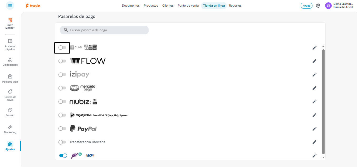This screenshot has height=167, width=357.
Task: Enable the izipay gateway toggle
Action: pyautogui.click(x=62, y=74)
